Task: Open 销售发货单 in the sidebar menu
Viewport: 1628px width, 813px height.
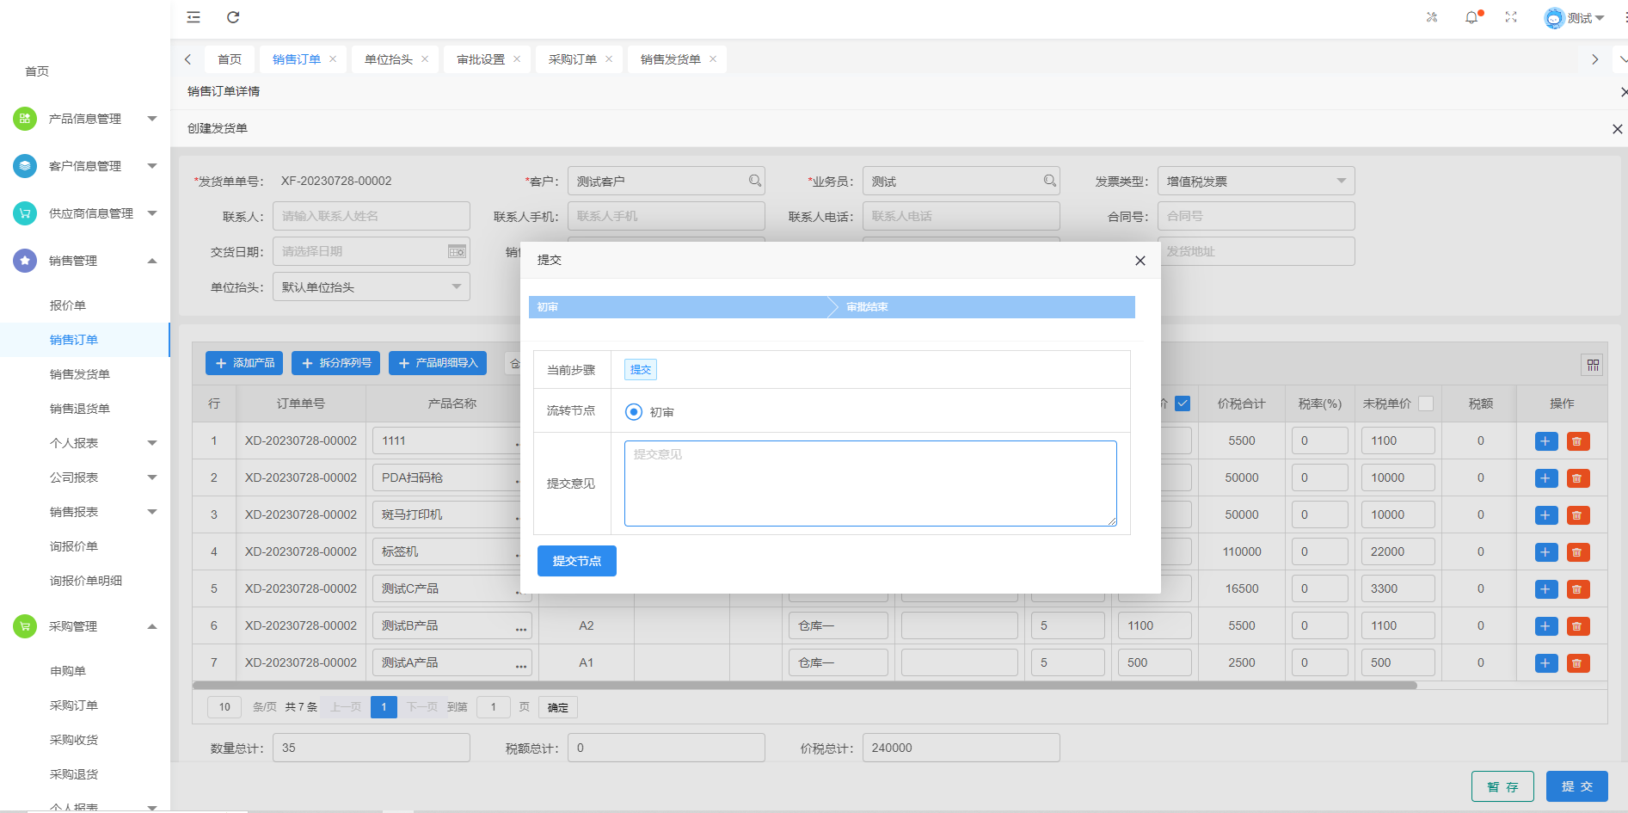Action: [x=80, y=374]
